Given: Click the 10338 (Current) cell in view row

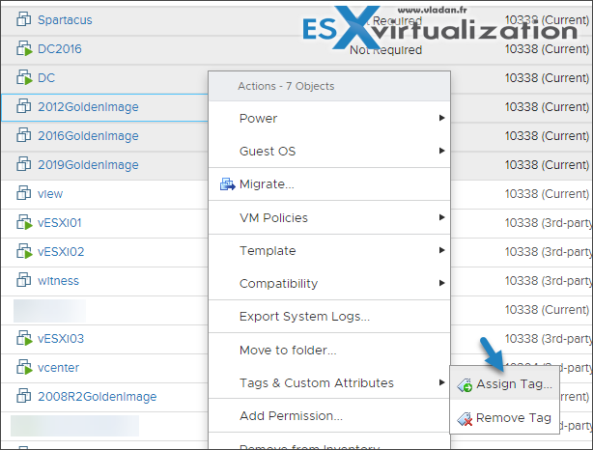Looking at the screenshot, I should 547,194.
